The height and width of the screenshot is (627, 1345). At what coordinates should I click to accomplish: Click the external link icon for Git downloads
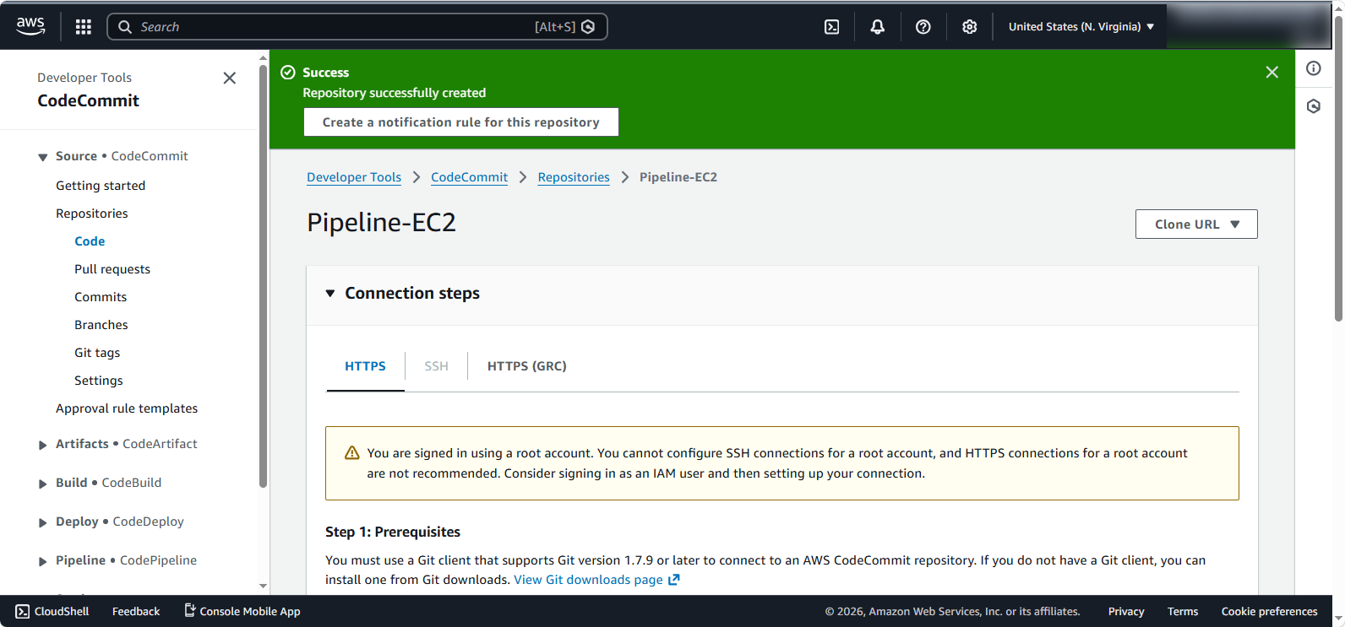tap(674, 580)
